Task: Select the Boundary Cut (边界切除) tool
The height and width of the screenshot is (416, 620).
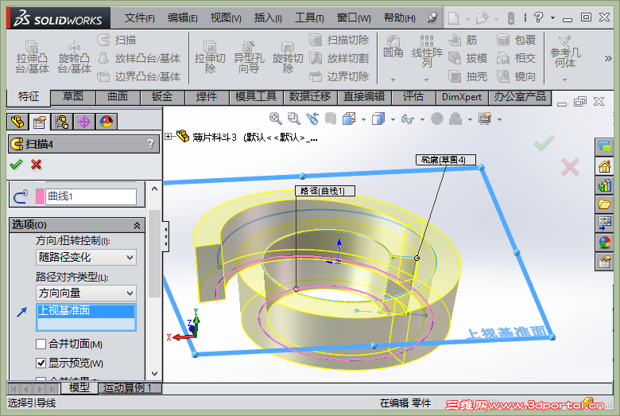Action: (339, 76)
